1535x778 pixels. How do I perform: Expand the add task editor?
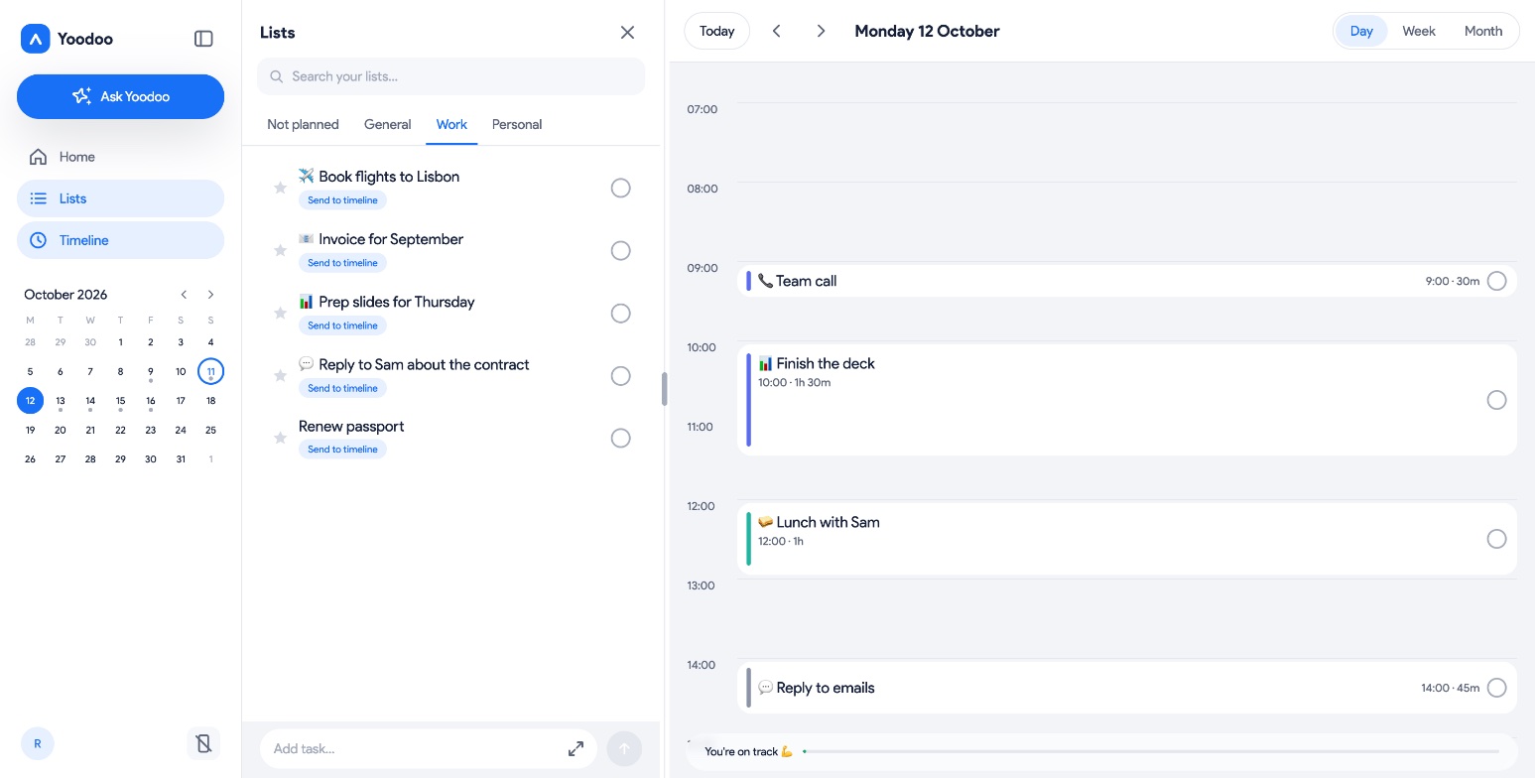point(576,749)
